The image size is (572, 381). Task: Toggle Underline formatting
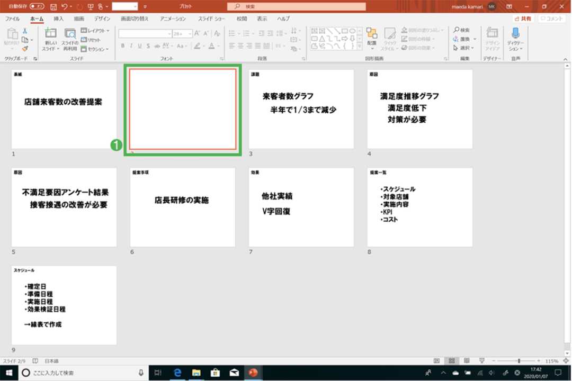pos(140,46)
